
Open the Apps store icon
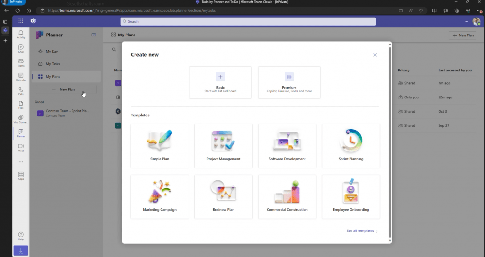(21, 176)
